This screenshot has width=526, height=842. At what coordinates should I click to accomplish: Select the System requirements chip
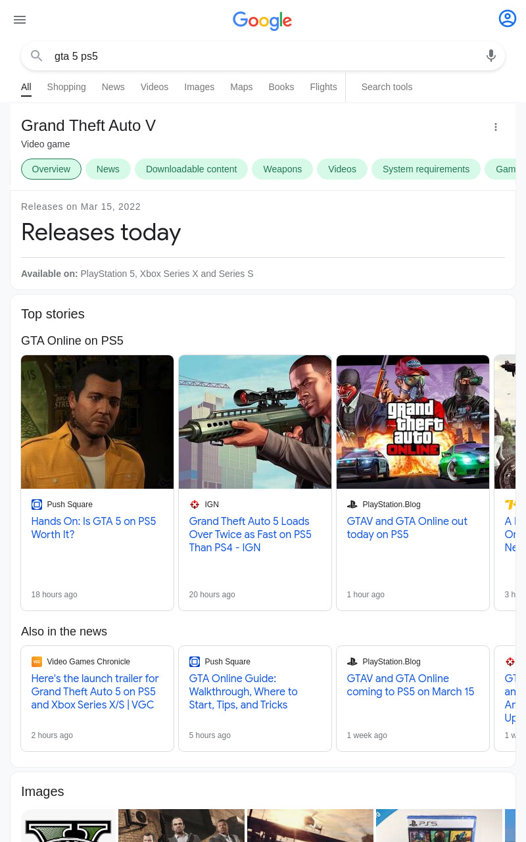(426, 169)
